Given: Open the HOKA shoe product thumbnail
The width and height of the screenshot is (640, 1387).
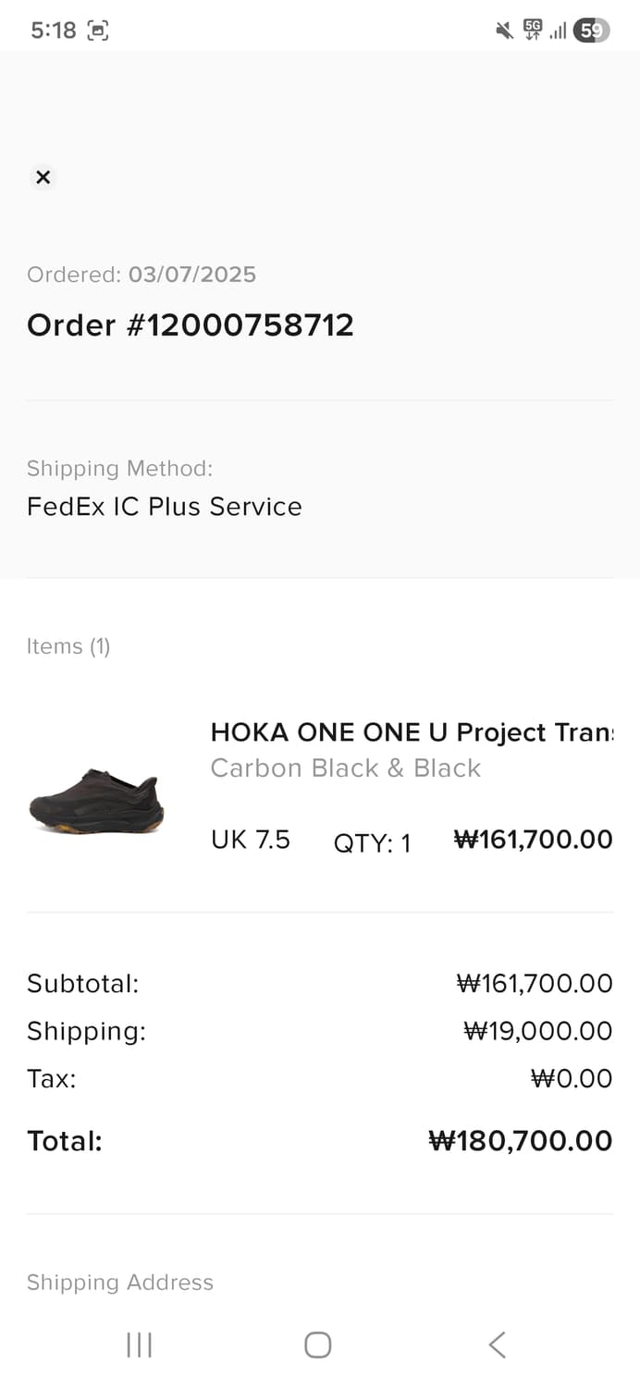Looking at the screenshot, I should click(97, 800).
